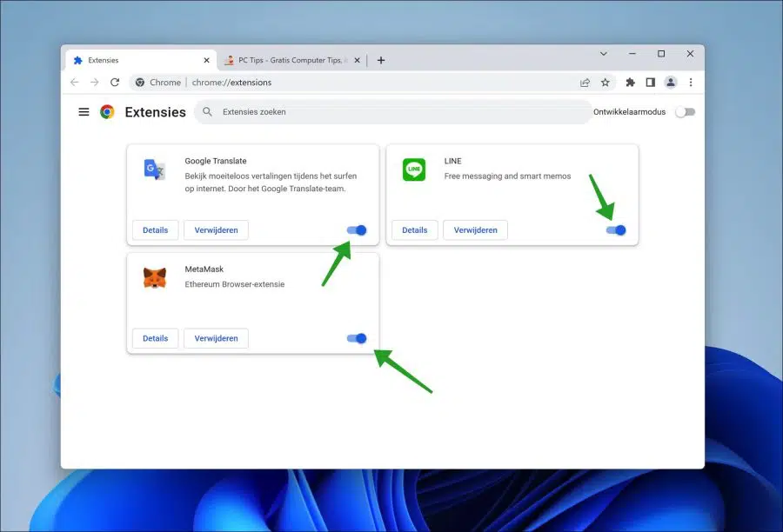The width and height of the screenshot is (783, 532).
Task: Open Chrome's three-dot menu
Action: pyautogui.click(x=691, y=83)
